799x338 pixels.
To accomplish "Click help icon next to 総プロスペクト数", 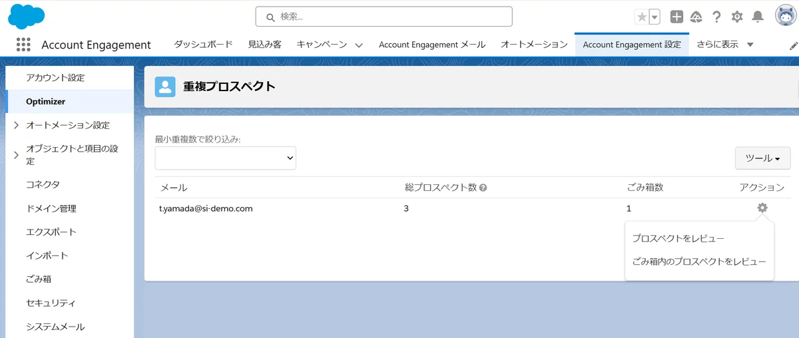I will point(483,188).
